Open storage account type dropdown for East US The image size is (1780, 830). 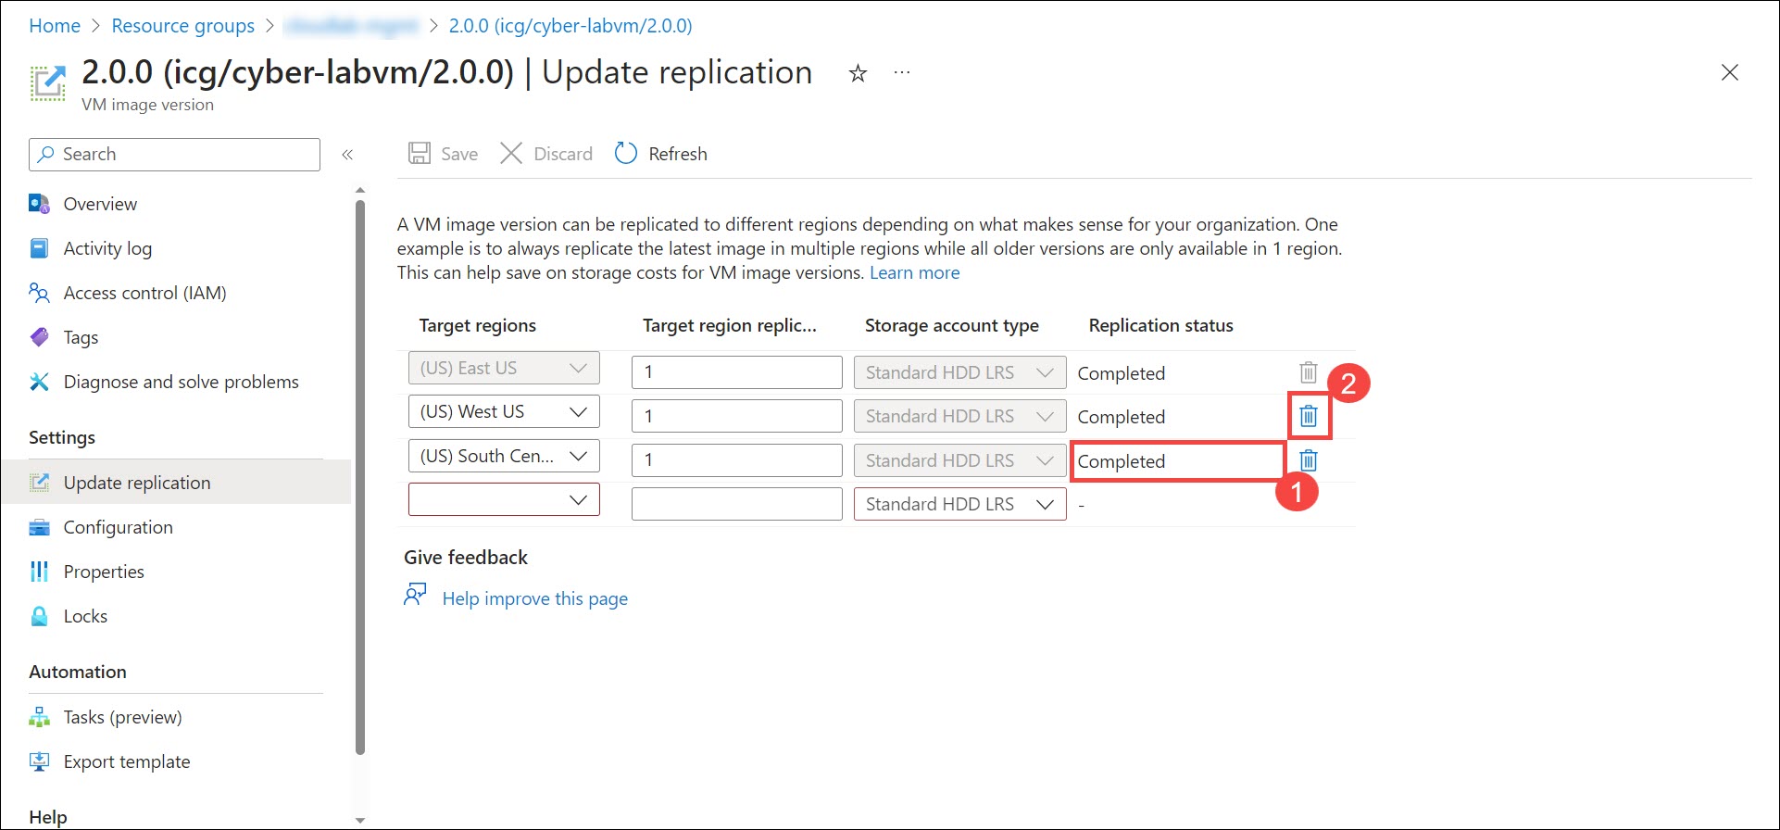pyautogui.click(x=959, y=372)
